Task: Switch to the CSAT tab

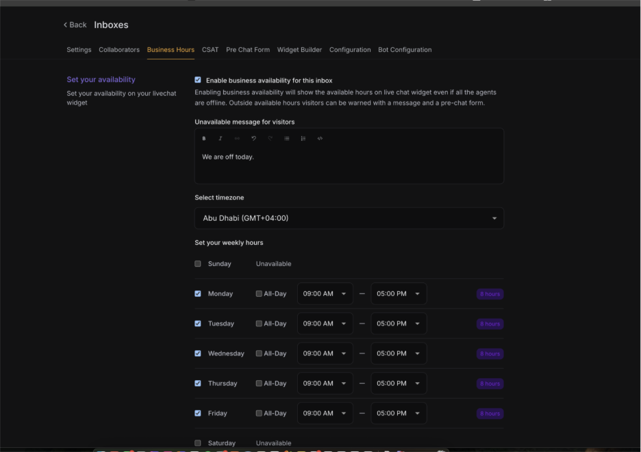Action: pos(210,50)
